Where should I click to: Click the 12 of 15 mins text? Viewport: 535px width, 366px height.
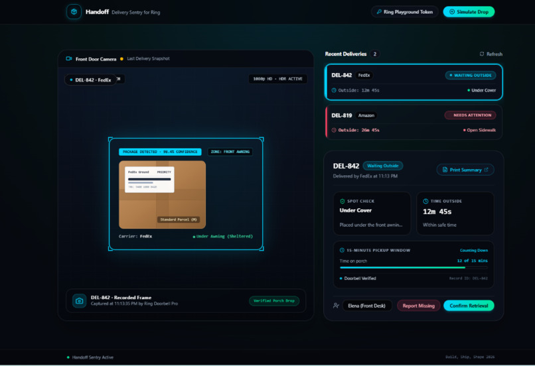tap(472, 261)
